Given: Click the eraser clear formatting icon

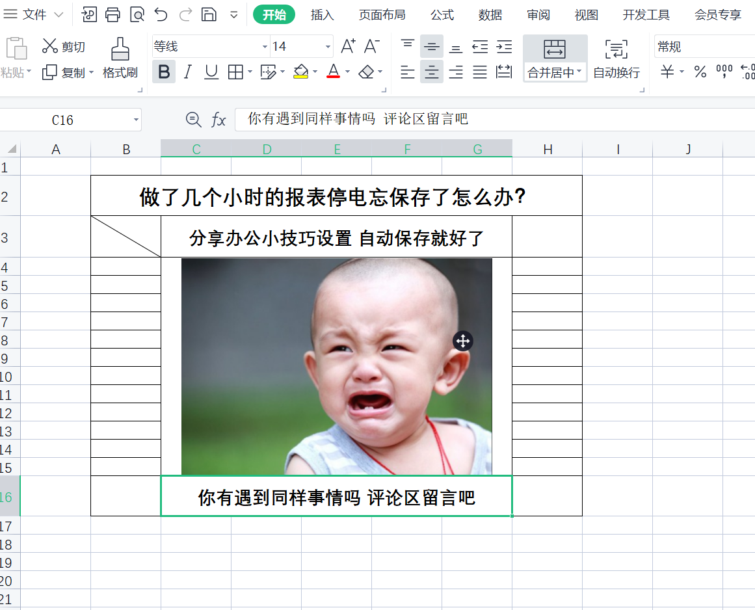Looking at the screenshot, I should pos(366,72).
